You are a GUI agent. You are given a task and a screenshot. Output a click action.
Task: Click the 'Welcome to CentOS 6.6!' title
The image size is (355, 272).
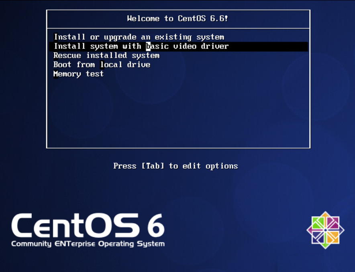[177, 18]
